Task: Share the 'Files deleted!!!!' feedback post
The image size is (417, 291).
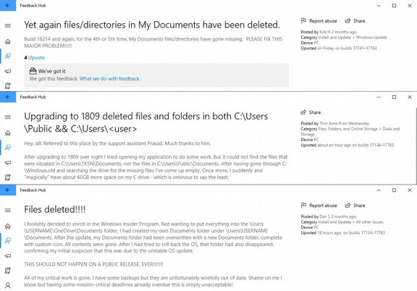Action: (x=355, y=206)
